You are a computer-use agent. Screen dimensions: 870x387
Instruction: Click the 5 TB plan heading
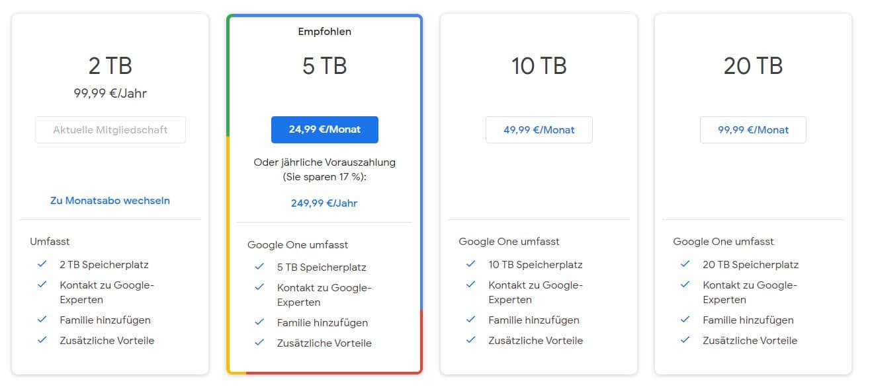(324, 66)
